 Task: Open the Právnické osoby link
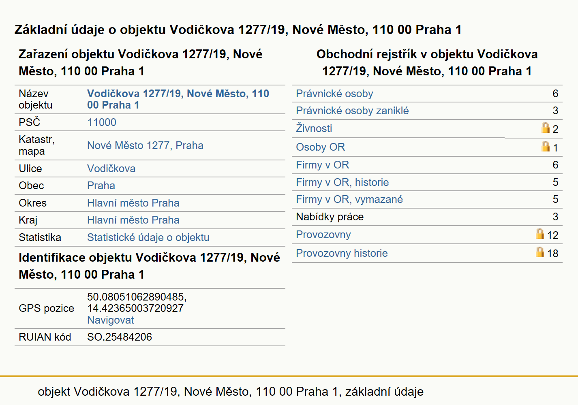[x=334, y=94]
